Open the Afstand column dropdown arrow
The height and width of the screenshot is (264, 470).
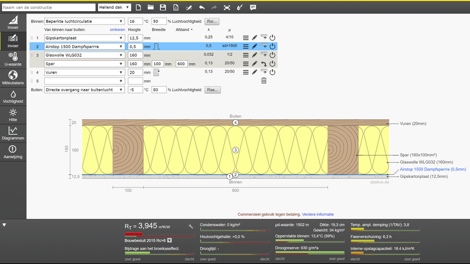[192, 30]
